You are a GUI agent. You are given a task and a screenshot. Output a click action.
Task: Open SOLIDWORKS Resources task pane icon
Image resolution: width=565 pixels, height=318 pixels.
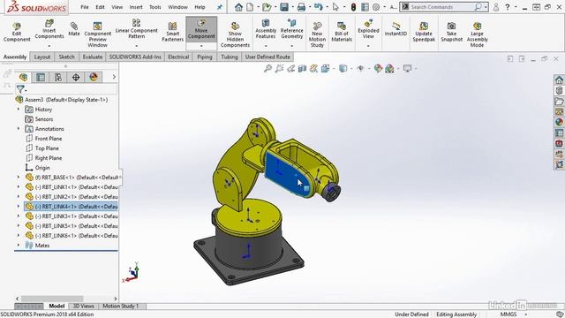click(x=559, y=79)
